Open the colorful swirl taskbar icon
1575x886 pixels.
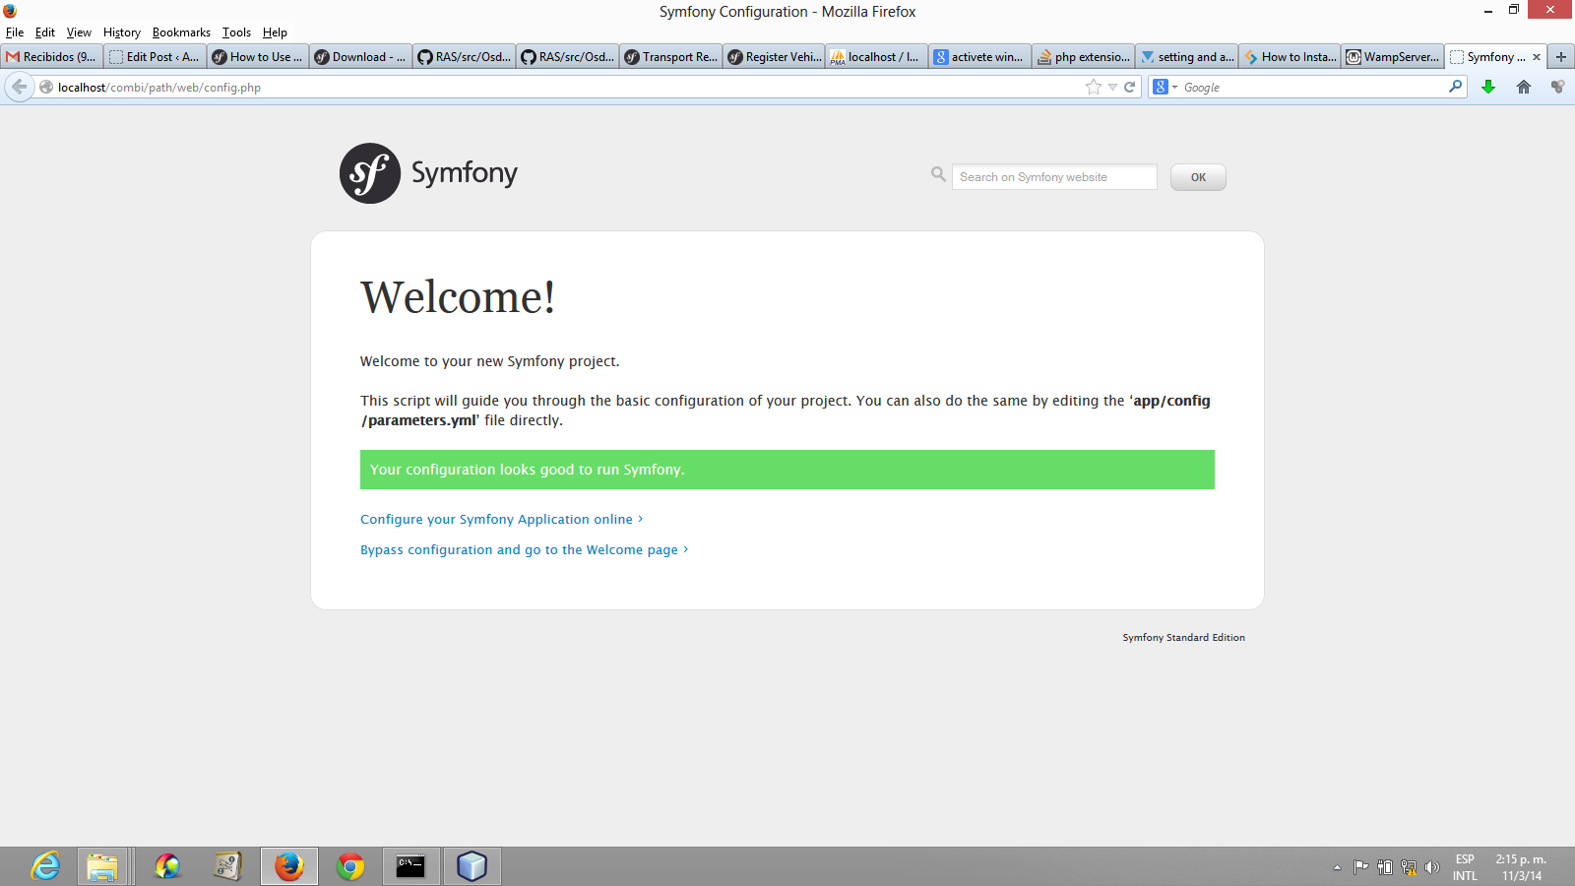(x=168, y=866)
